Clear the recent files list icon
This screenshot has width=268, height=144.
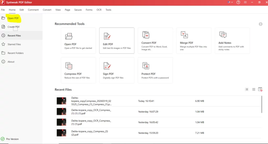pyautogui.click(x=260, y=89)
